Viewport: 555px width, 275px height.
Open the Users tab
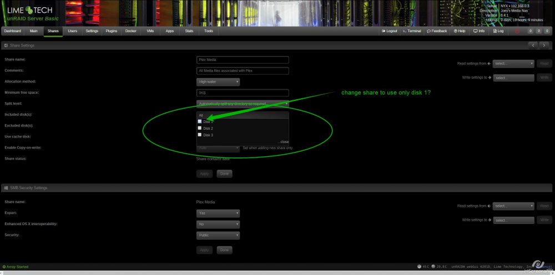point(73,31)
